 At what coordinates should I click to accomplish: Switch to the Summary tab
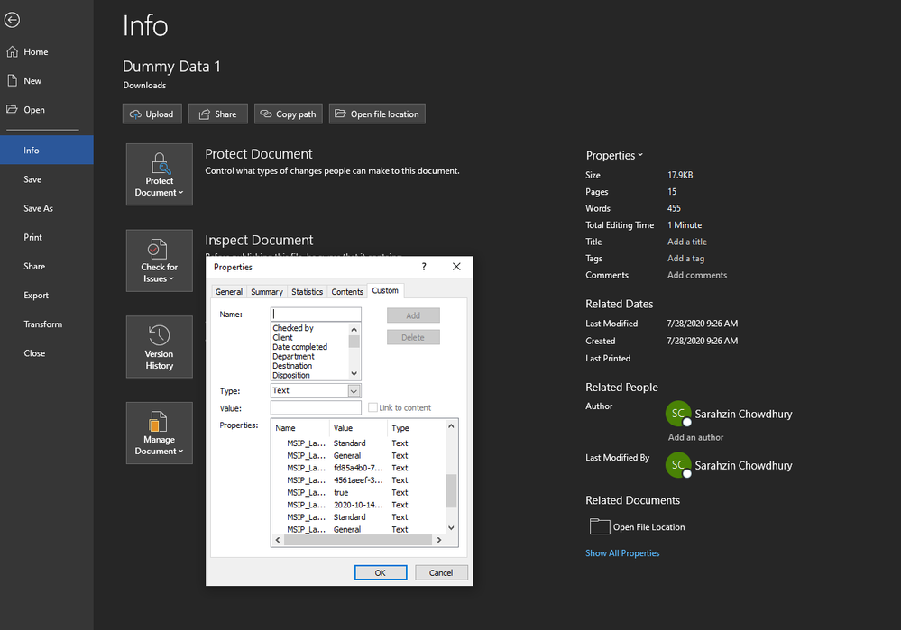267,292
